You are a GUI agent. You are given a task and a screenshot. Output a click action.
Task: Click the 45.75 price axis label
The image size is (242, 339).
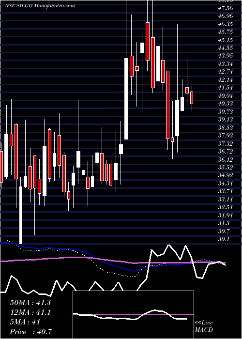(x=226, y=32)
